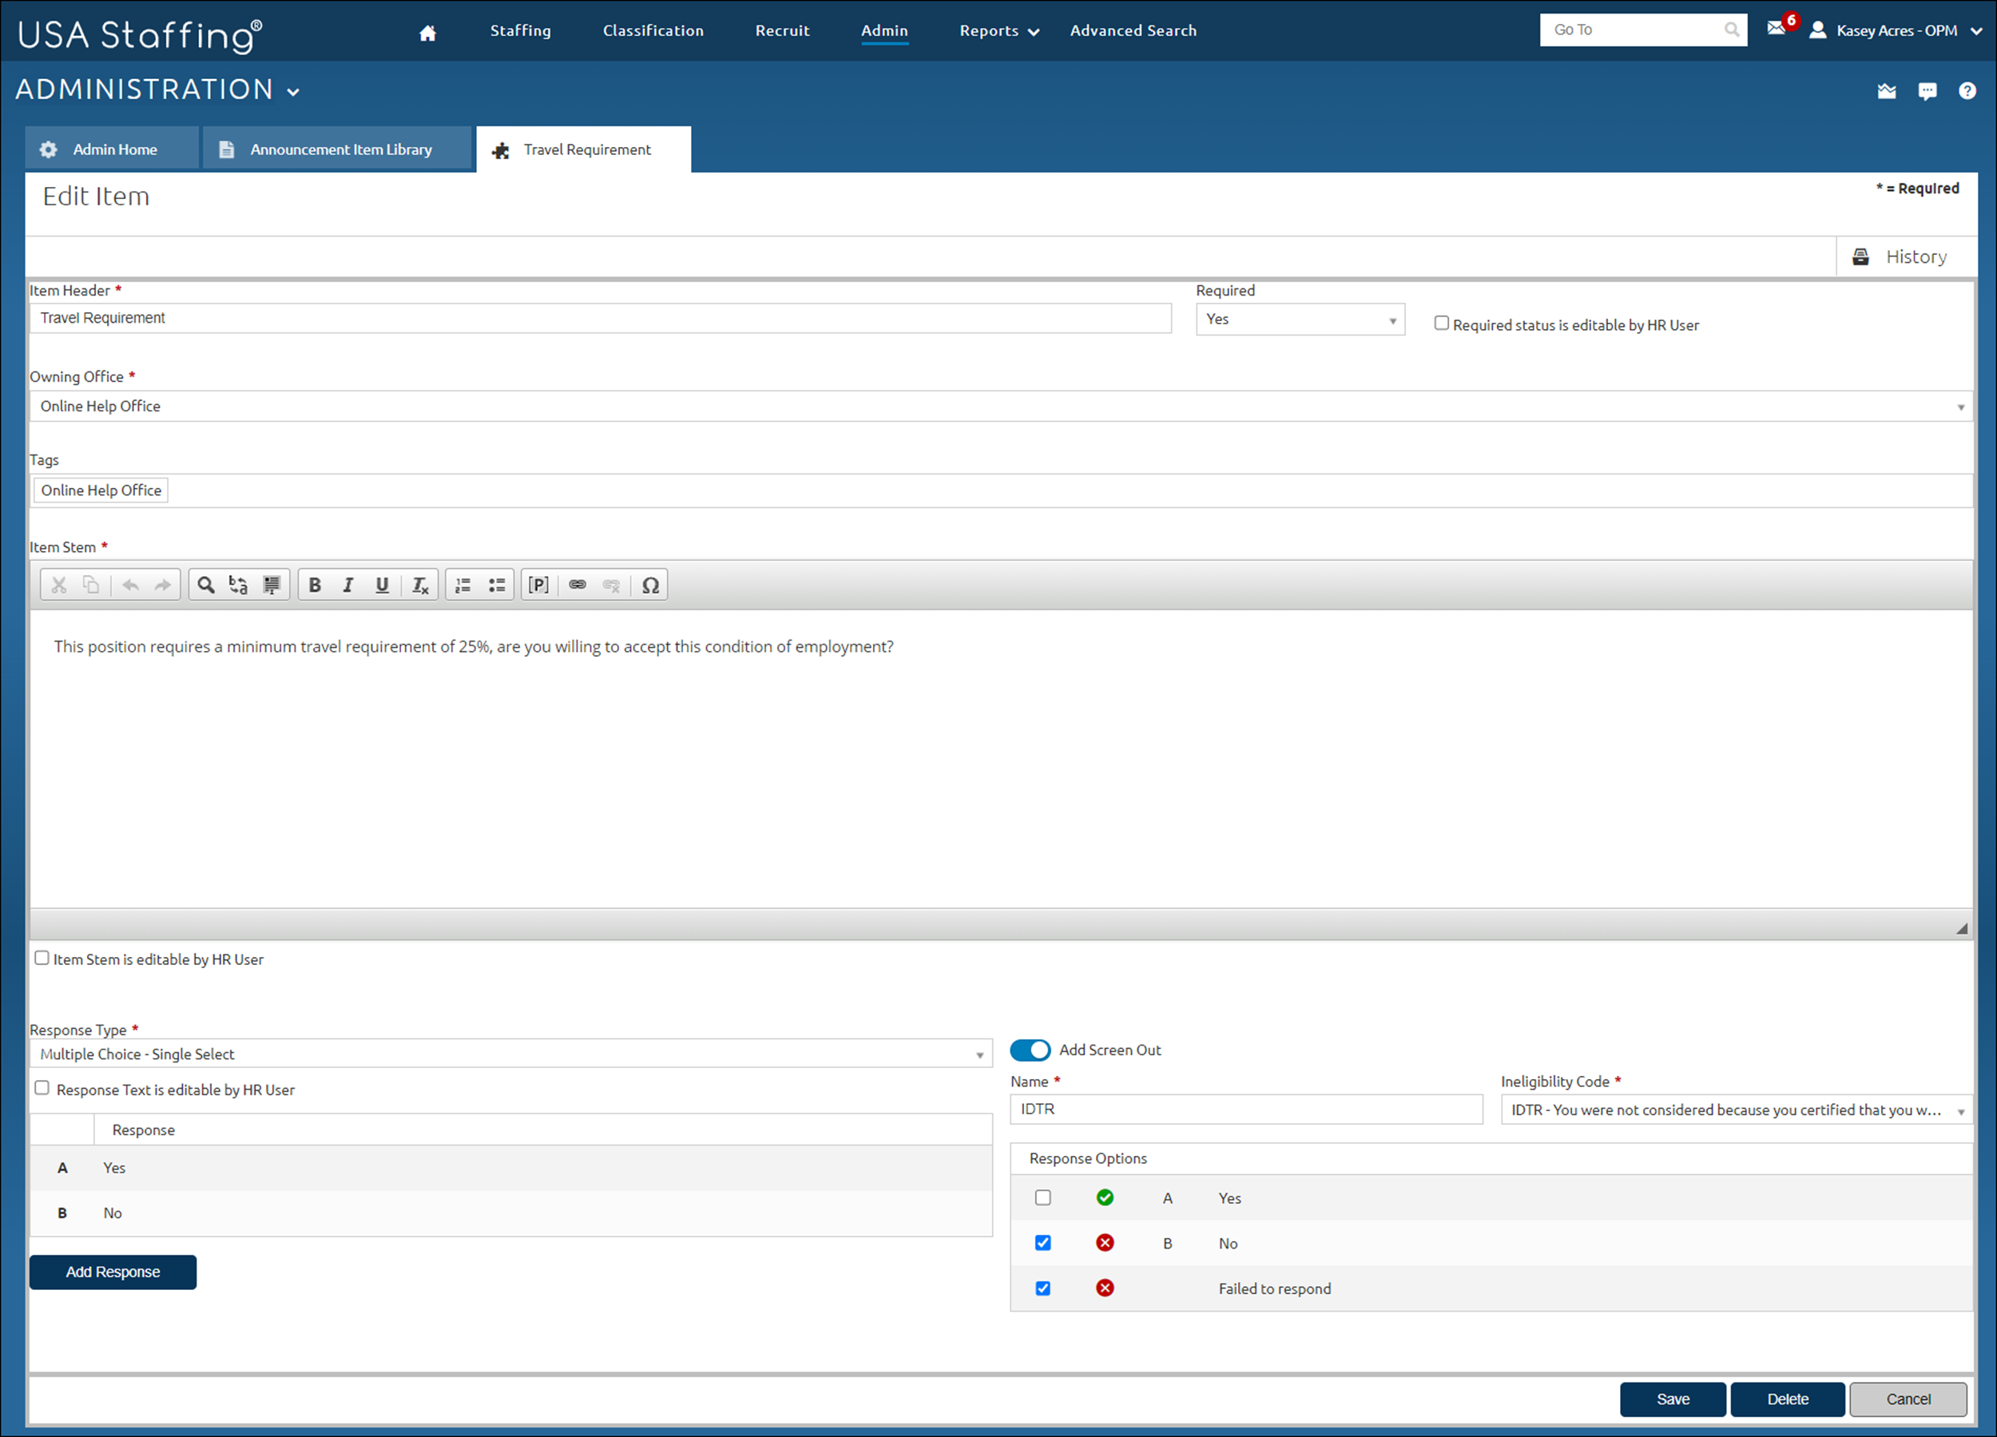Image resolution: width=1997 pixels, height=1437 pixels.
Task: Click the Online Help Office tag
Action: pyautogui.click(x=101, y=490)
